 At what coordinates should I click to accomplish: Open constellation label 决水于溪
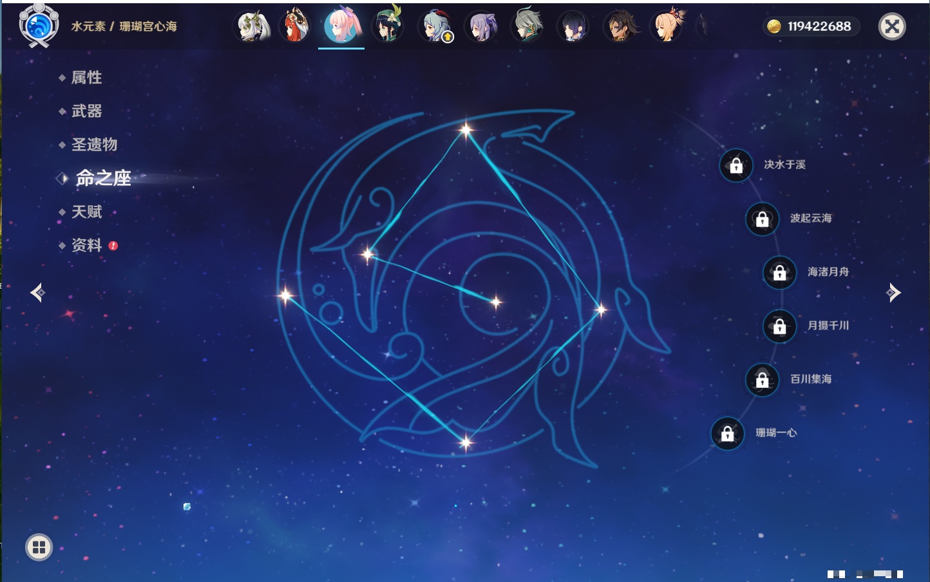coord(784,165)
